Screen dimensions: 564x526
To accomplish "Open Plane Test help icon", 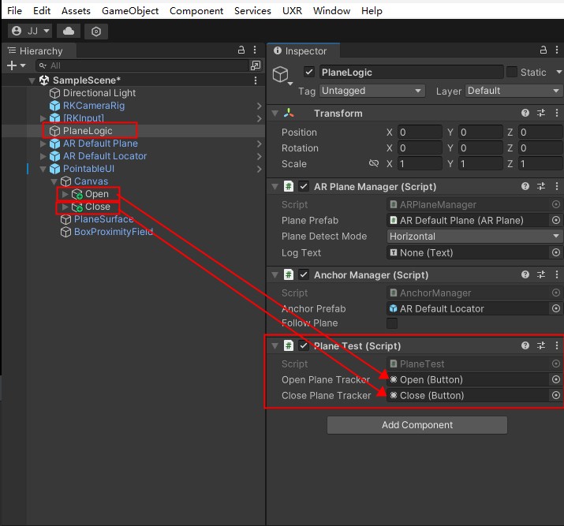I will [x=525, y=345].
